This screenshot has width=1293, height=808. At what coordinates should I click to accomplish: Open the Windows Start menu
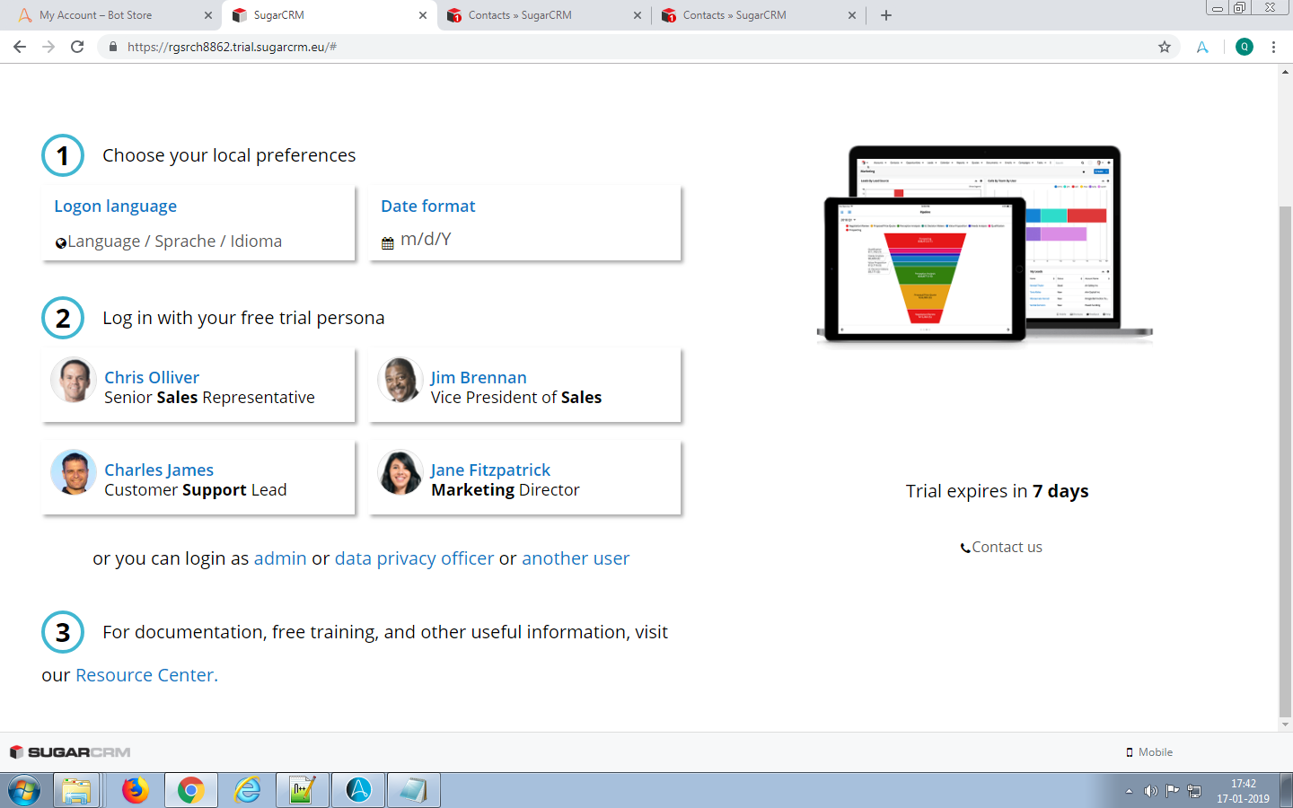tap(24, 791)
